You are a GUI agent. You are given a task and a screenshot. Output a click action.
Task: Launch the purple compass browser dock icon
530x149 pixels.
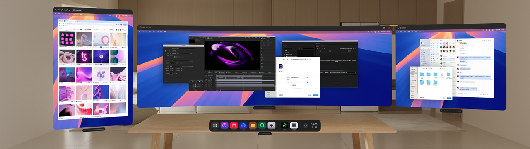click(x=224, y=125)
